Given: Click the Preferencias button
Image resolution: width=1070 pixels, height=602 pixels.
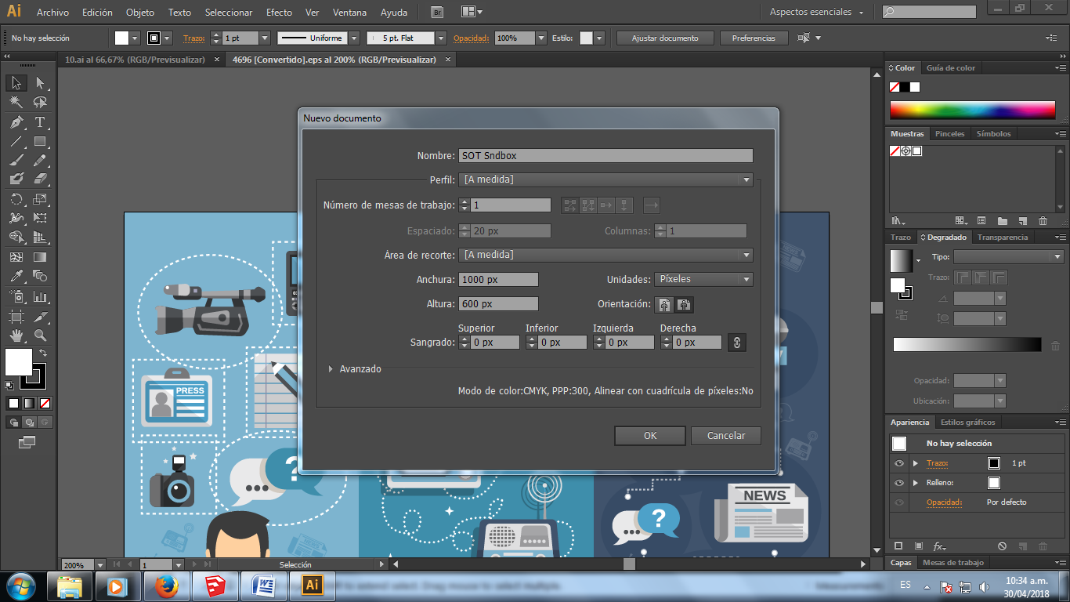Looking at the screenshot, I should click(x=754, y=38).
